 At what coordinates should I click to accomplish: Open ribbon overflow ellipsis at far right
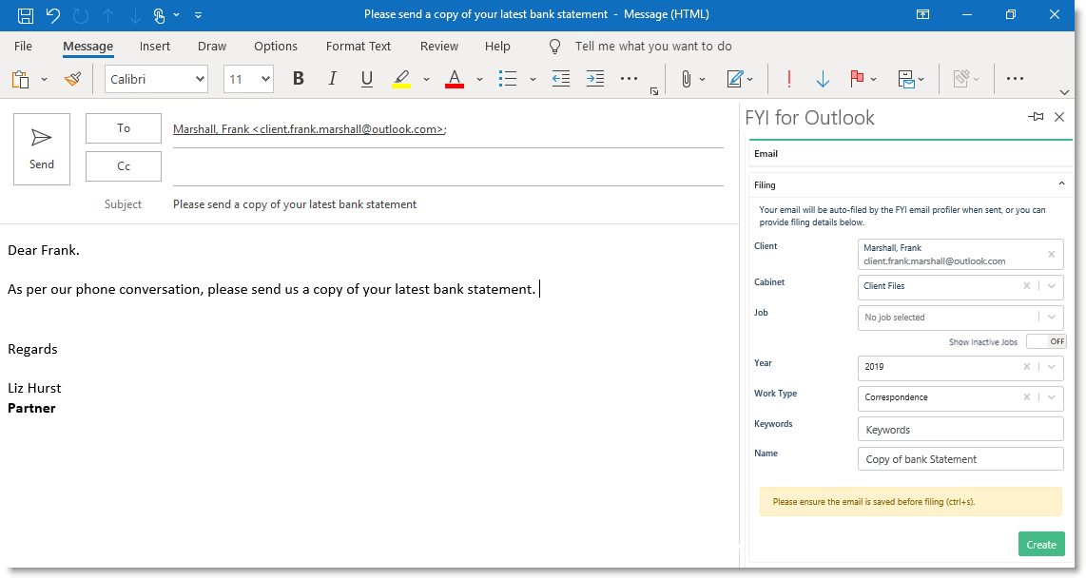(x=1015, y=79)
